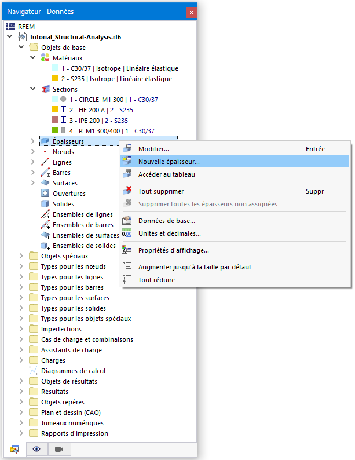The height and width of the screenshot is (460, 355).
Task: Click the Ensembles de barres icon
Action: point(45,225)
